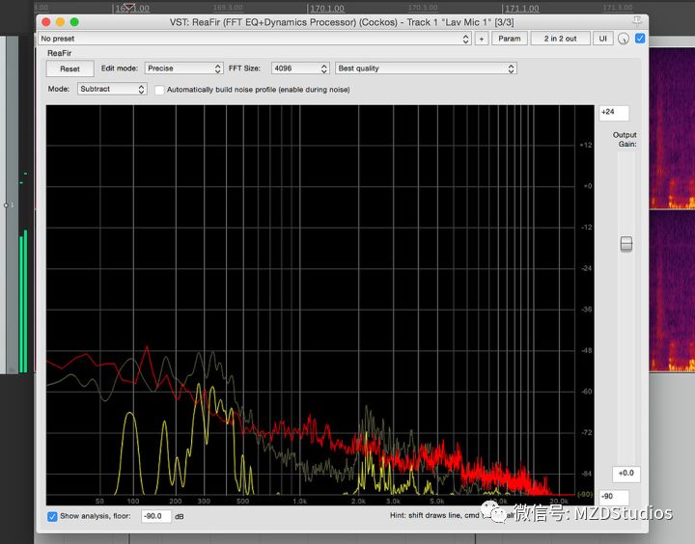
Task: Click the -90.0 analysis floor dB field
Action: pyautogui.click(x=156, y=516)
